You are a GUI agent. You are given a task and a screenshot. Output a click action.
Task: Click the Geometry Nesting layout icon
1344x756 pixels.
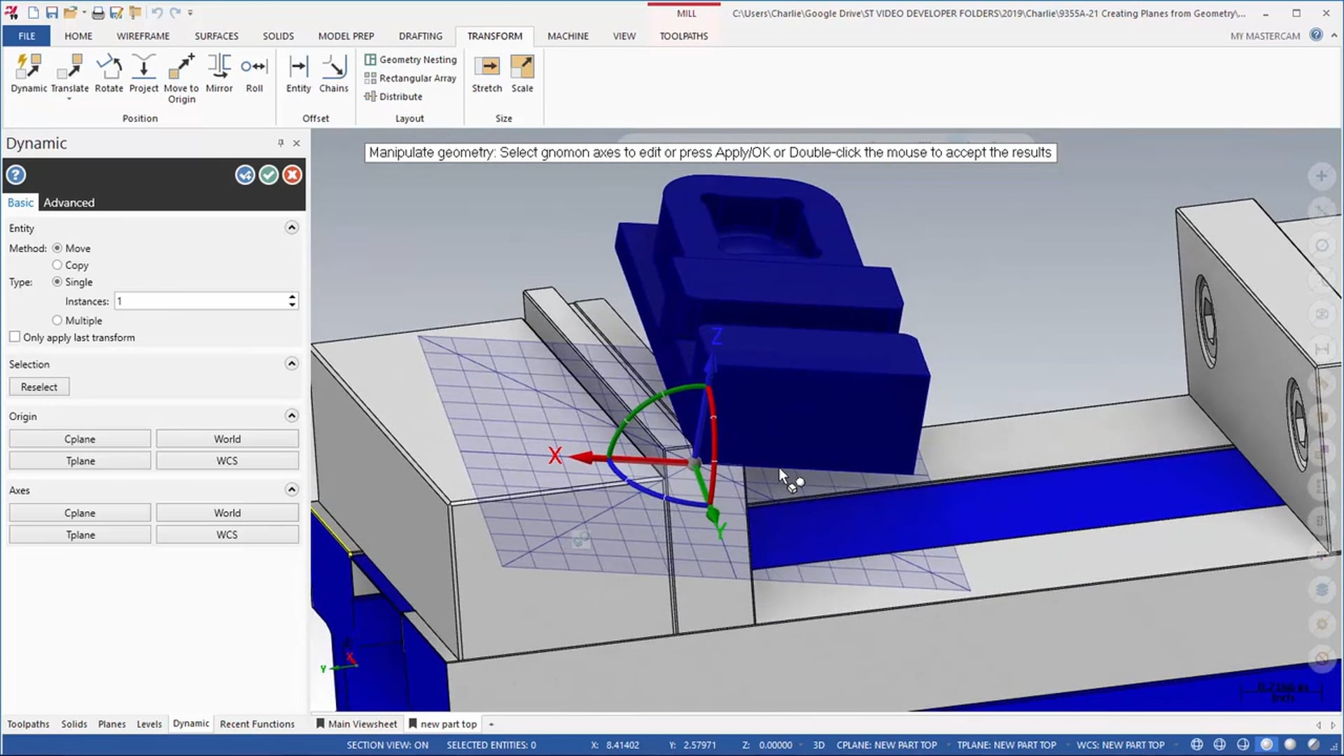coord(370,59)
